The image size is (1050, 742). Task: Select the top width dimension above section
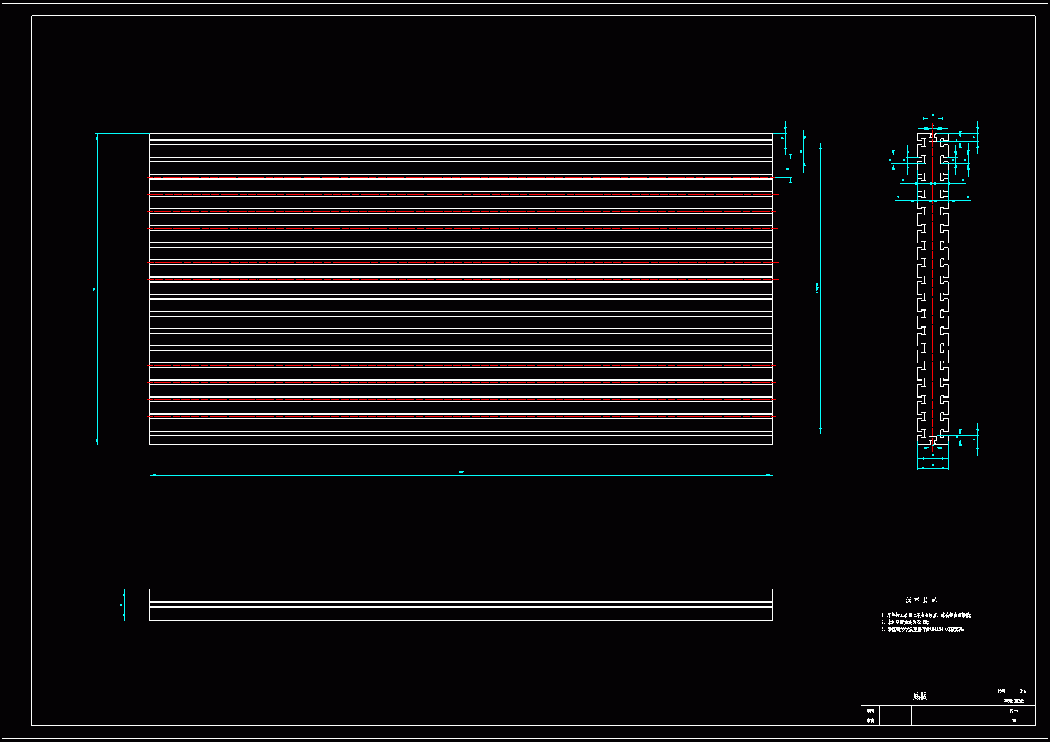933,118
